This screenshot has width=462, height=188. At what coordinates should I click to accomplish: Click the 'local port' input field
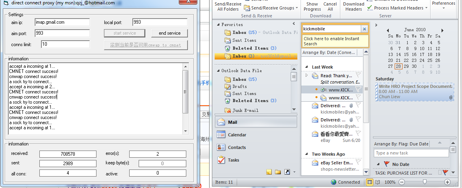(160, 22)
